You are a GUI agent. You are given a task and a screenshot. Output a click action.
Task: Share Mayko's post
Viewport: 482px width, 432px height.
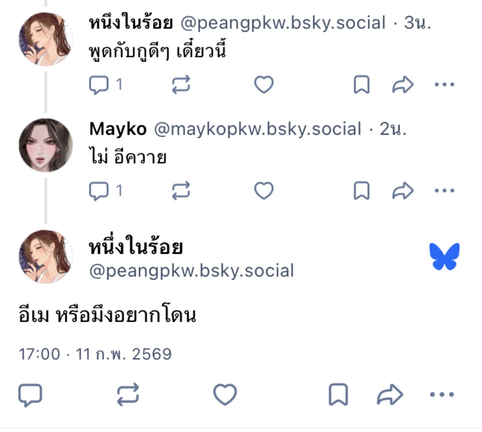[x=403, y=191]
